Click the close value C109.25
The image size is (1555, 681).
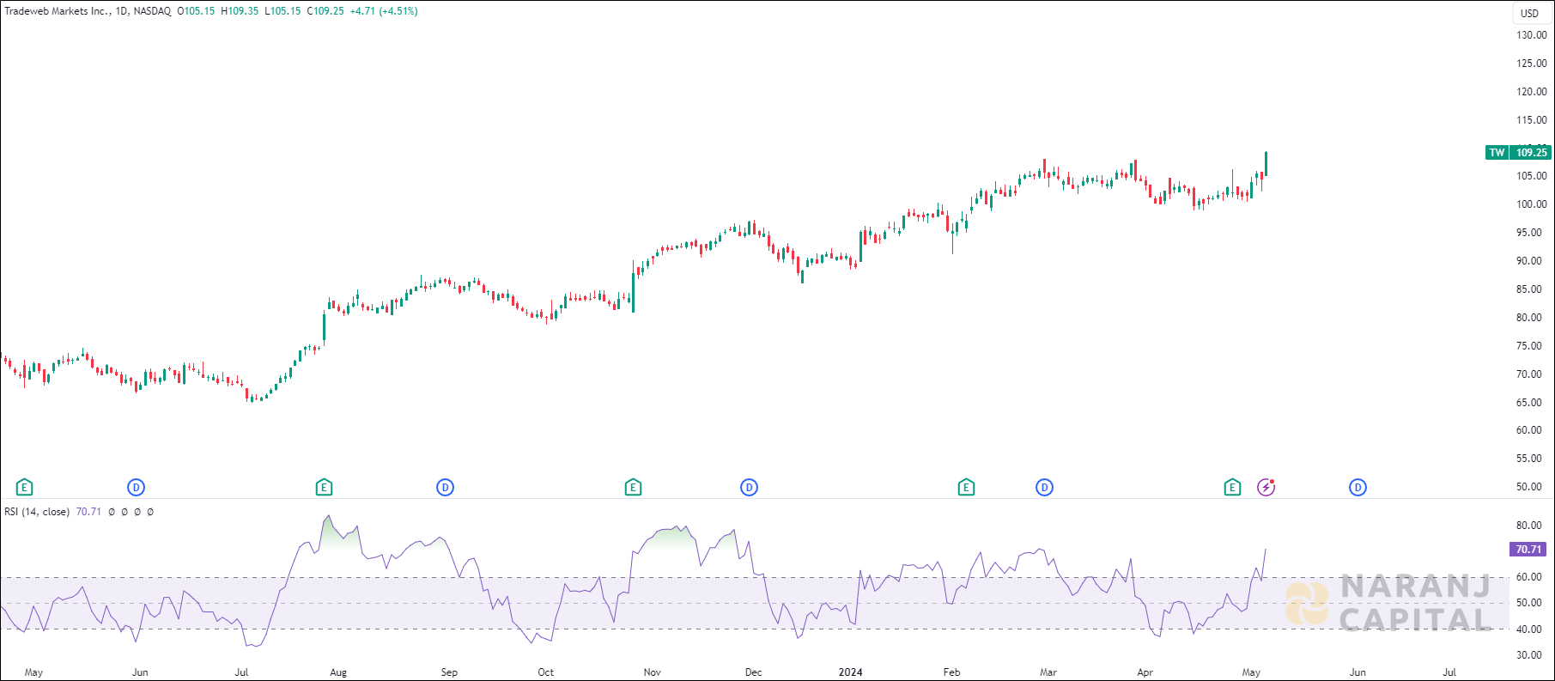pyautogui.click(x=325, y=11)
